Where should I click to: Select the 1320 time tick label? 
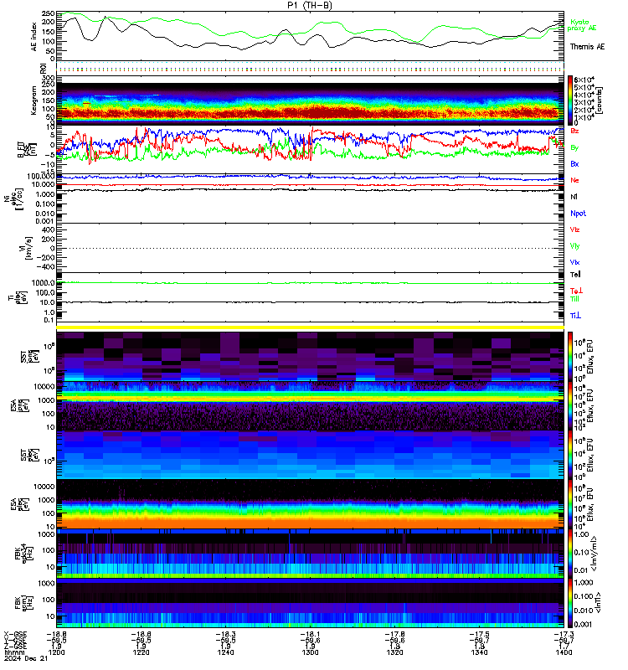tap(394, 652)
